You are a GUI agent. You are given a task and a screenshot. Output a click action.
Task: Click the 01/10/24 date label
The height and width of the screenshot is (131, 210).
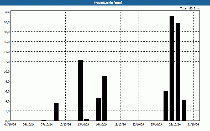pos(10,124)
